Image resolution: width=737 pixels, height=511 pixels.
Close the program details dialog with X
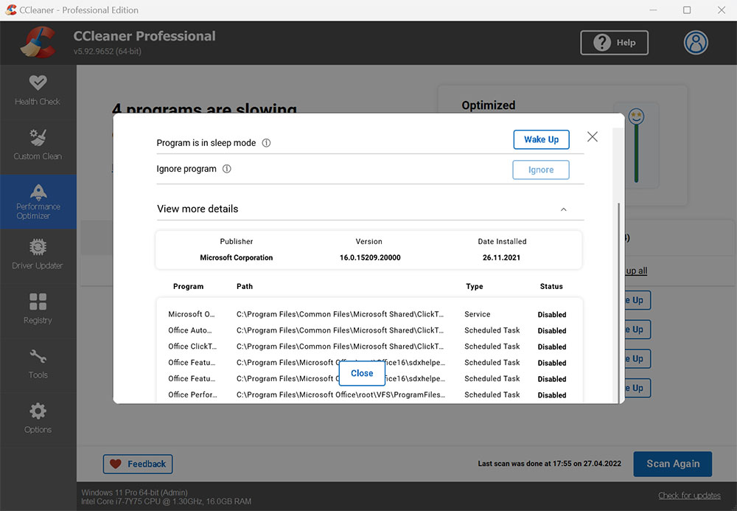(x=593, y=137)
